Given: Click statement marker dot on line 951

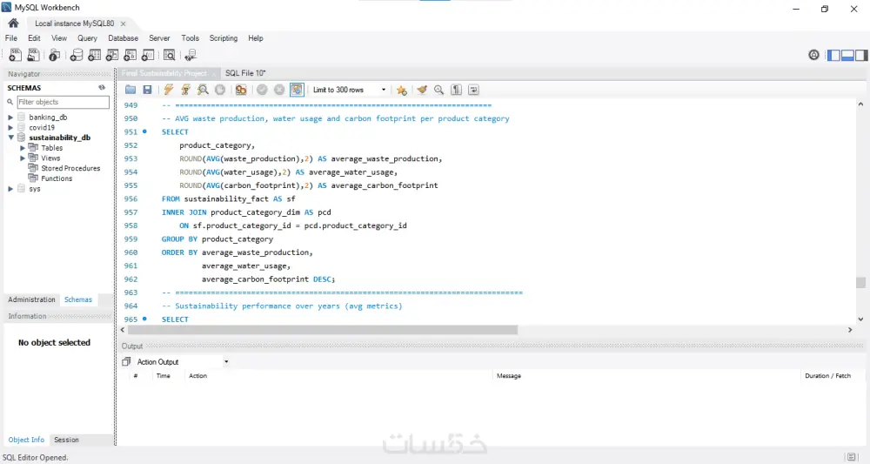Looking at the screenshot, I should tap(144, 131).
